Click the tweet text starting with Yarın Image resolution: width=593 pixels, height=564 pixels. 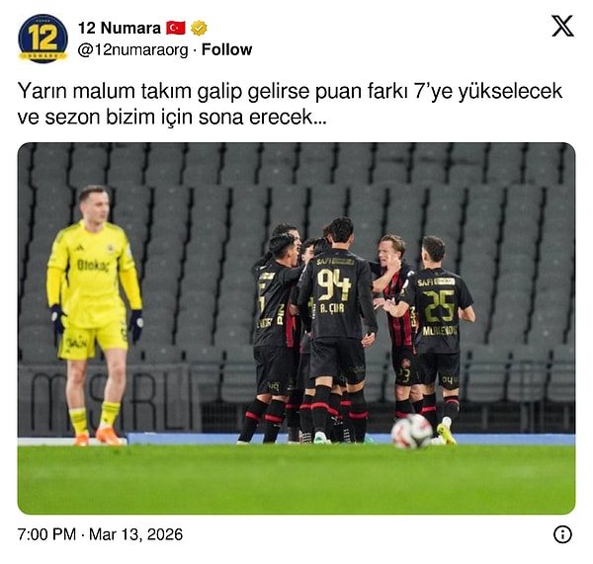[290, 104]
